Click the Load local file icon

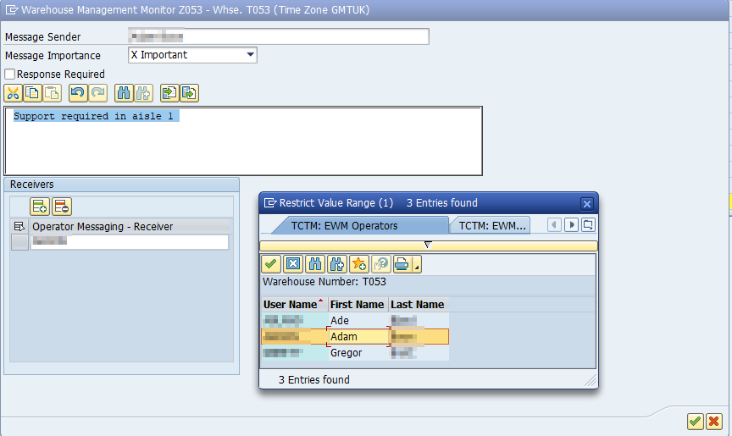tap(169, 93)
